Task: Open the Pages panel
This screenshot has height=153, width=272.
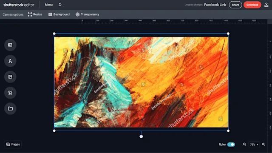Action: 13,144
